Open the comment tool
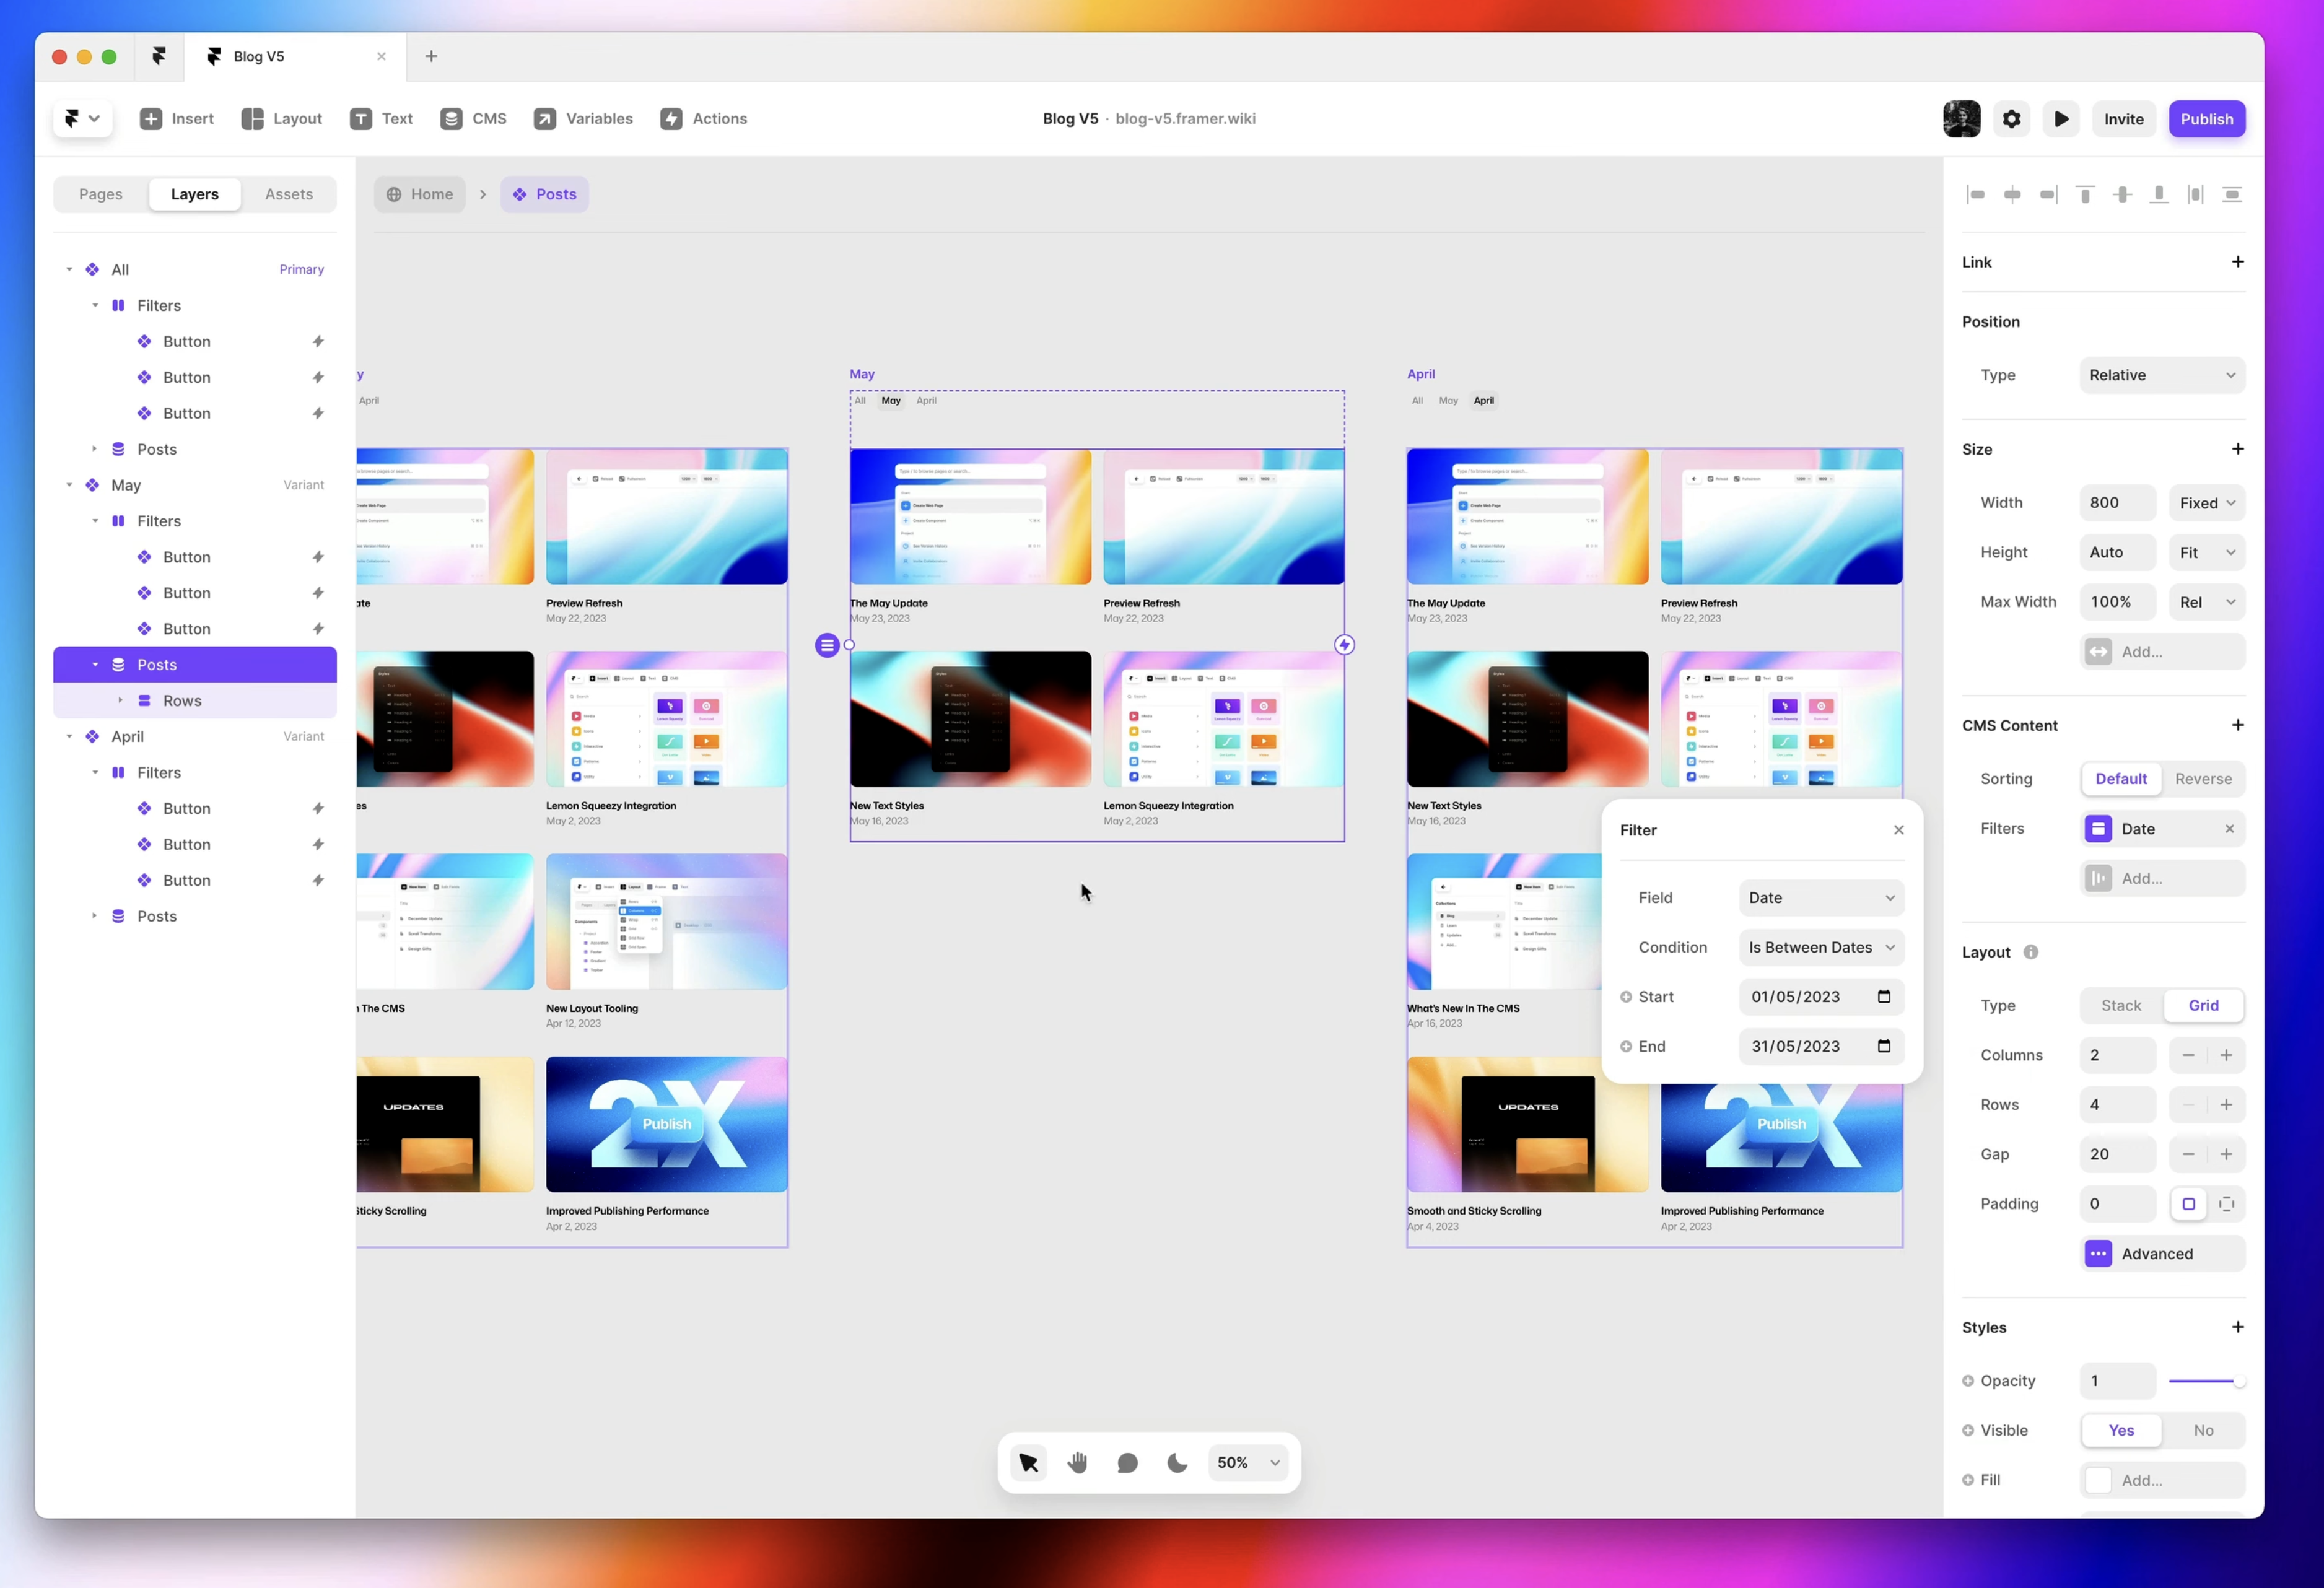 click(x=1127, y=1462)
